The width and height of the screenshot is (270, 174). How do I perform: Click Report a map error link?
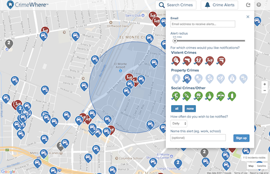coord(259,173)
